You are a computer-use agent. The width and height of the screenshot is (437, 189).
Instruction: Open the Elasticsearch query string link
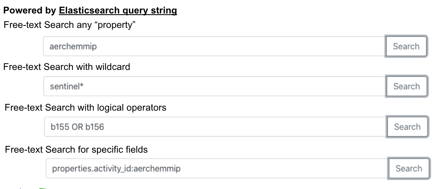tap(118, 10)
